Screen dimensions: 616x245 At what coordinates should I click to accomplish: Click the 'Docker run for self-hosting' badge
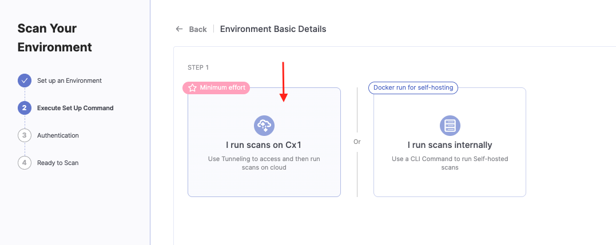click(413, 87)
